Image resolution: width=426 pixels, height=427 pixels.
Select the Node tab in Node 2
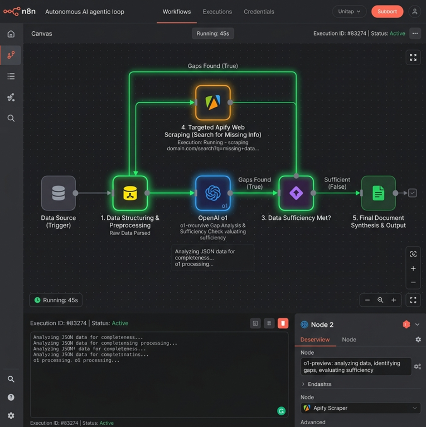[x=349, y=340]
